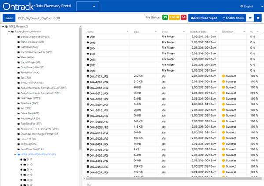Image resolution: width=264 pixels, height=186 pixels.
Task: Click the green file status badge 12
Action: [165, 17]
